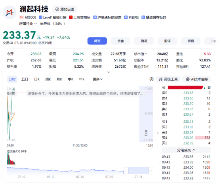Click the round chart settings icon

152,79
